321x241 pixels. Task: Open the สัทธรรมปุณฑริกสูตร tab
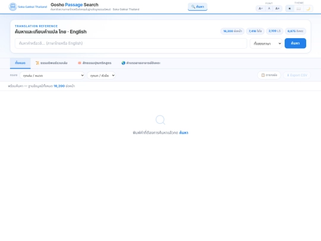point(95,63)
